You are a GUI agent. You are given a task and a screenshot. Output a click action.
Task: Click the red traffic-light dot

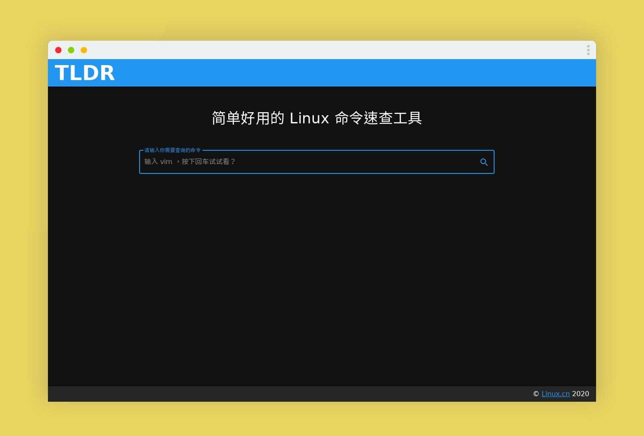tap(58, 50)
